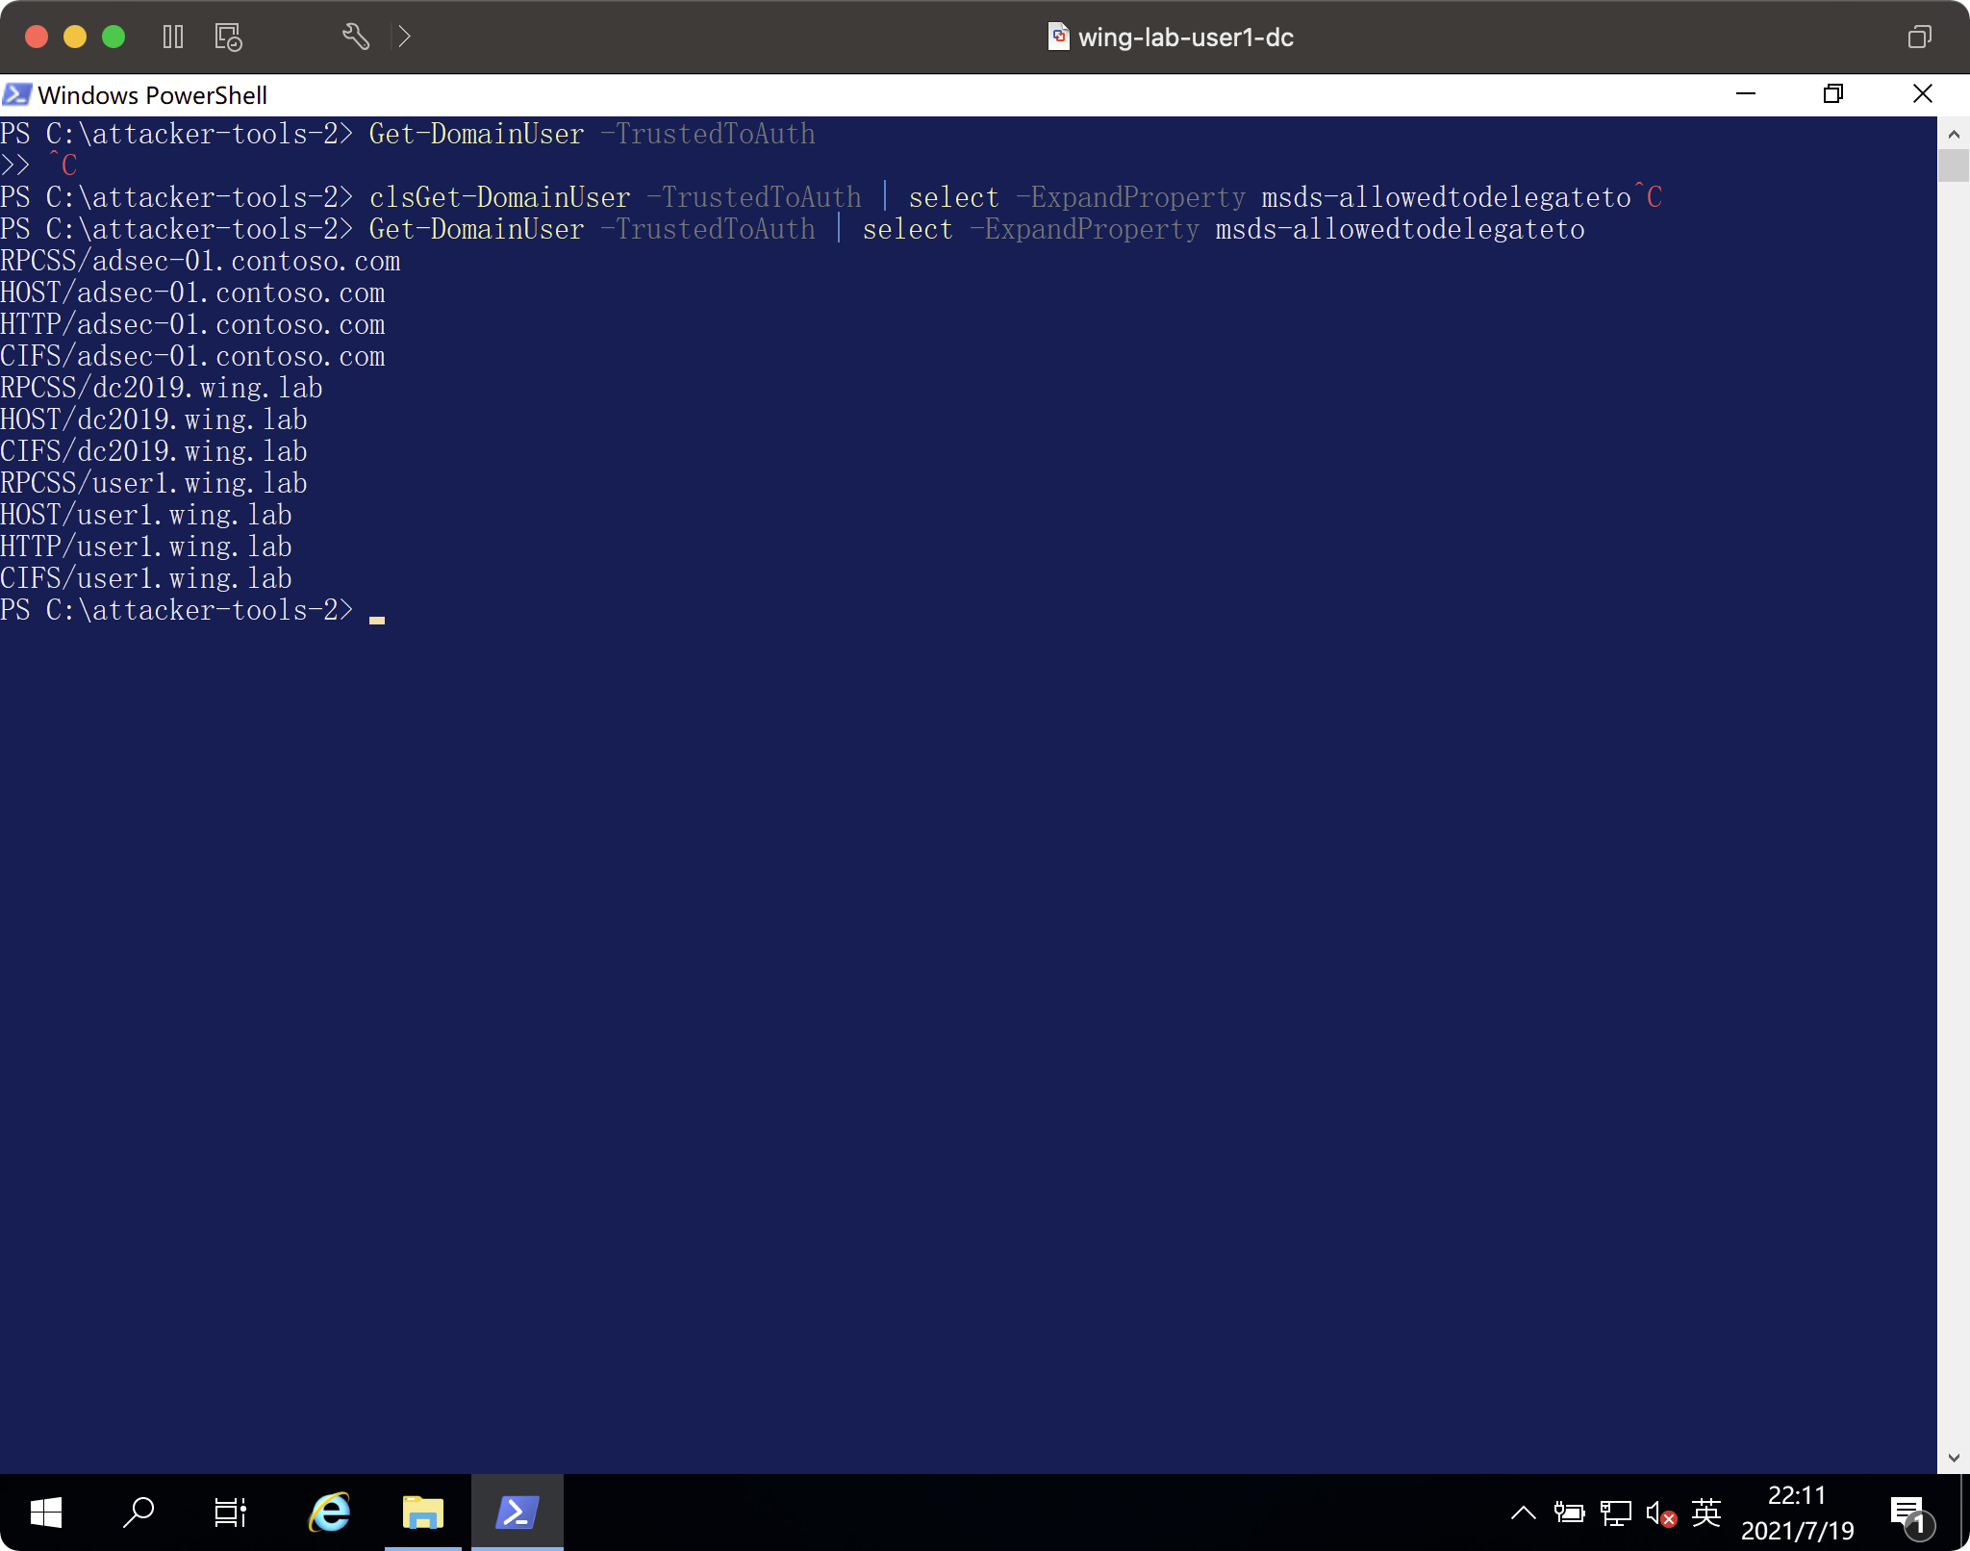1970x1551 pixels.
Task: Open Windows taskbar search
Action: 139,1513
